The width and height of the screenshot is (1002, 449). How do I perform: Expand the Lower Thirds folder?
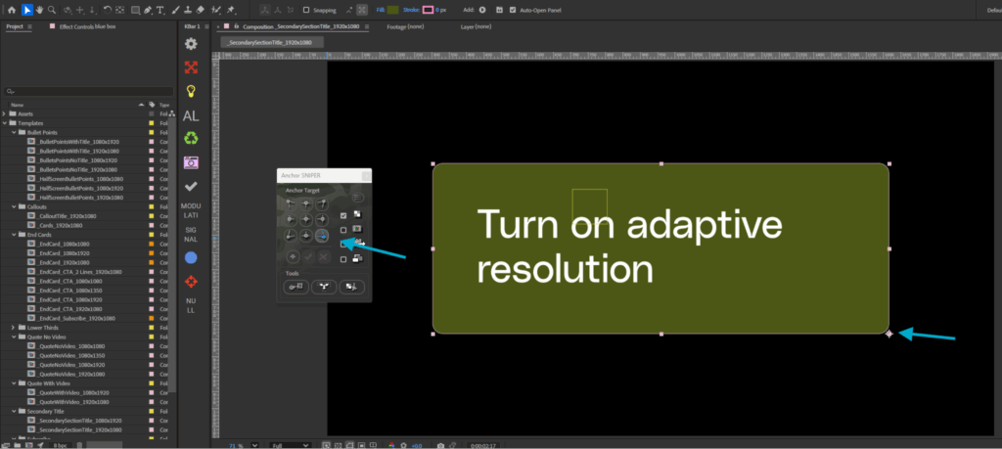14,328
